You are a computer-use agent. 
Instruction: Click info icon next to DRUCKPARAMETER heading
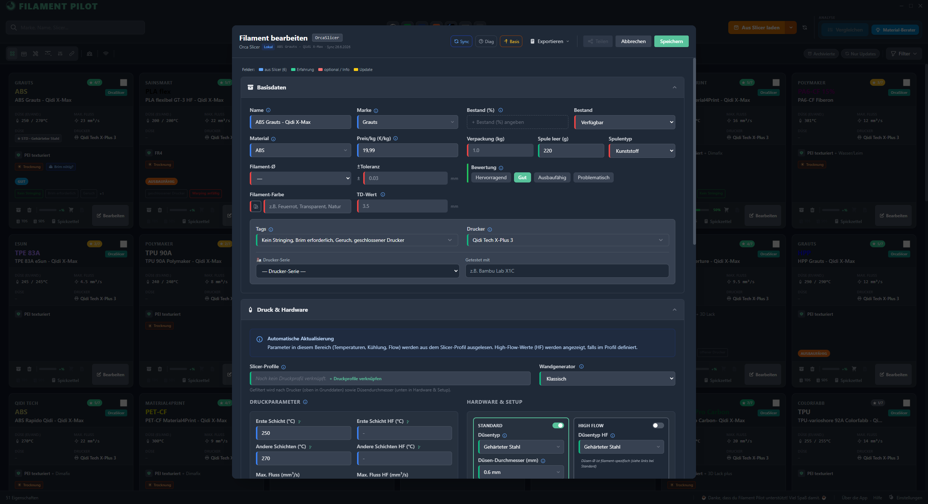point(305,402)
